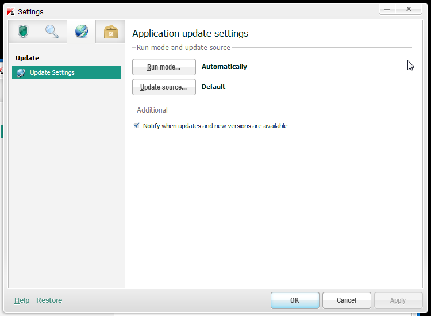Click the Application update settings heading
Viewport: 431px width, 316px height.
(190, 33)
